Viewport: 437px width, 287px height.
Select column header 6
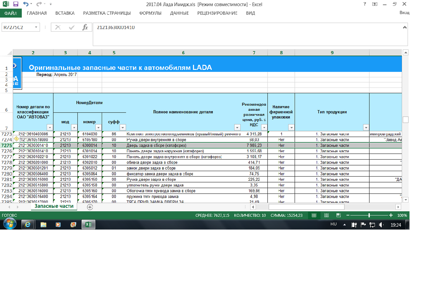coord(183,52)
